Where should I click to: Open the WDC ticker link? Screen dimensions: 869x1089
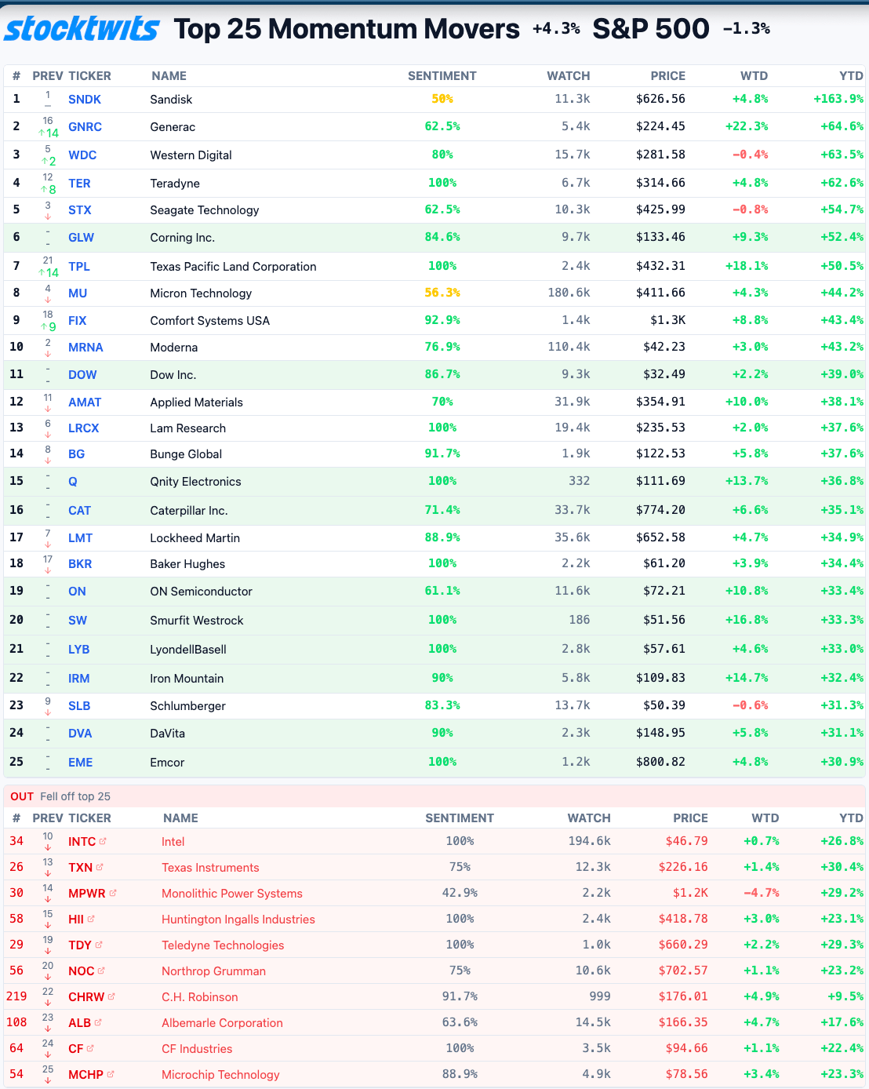pyautogui.click(x=82, y=155)
